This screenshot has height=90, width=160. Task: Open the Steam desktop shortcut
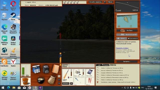(13, 16)
